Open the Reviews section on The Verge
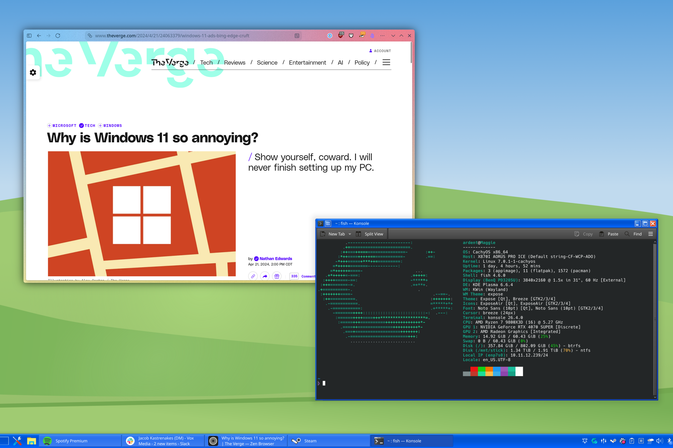 (x=234, y=62)
